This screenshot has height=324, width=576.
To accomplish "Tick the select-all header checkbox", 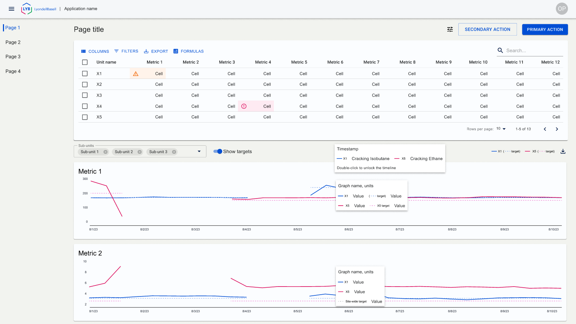I will (x=85, y=62).
